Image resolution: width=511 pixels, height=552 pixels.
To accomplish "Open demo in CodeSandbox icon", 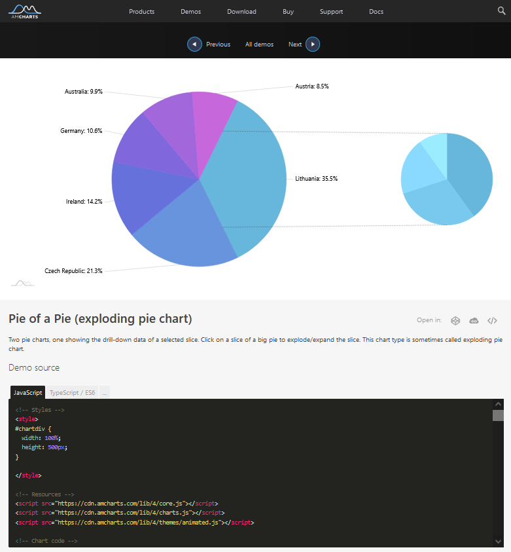I will click(474, 320).
